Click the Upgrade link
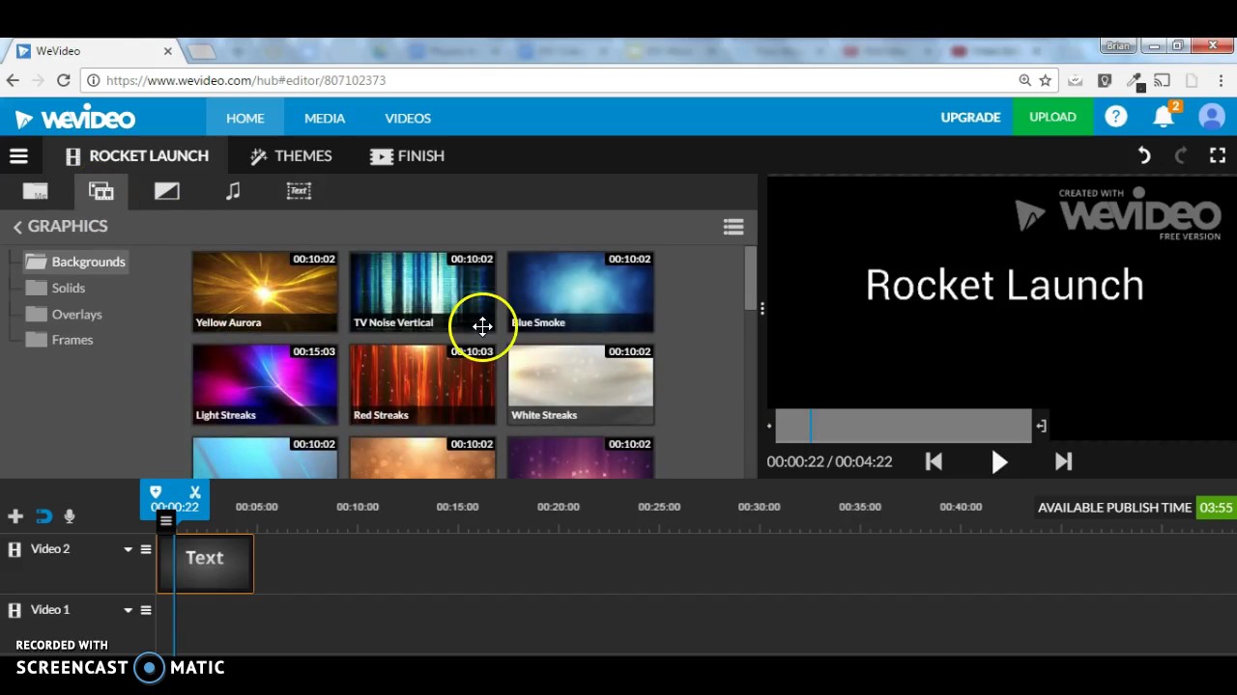The height and width of the screenshot is (695, 1237). 970,118
